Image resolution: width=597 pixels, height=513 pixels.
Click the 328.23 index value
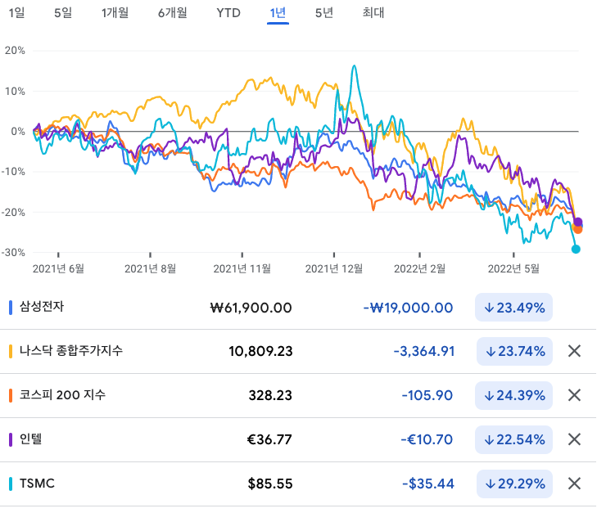[x=270, y=395]
